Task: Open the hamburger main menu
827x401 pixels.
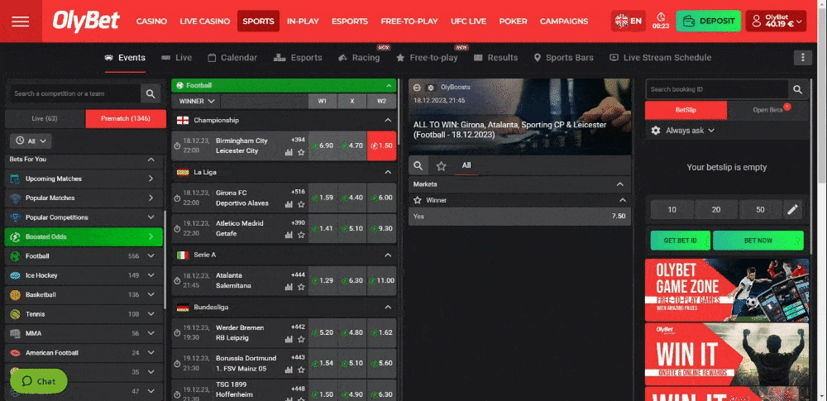Action: pyautogui.click(x=20, y=21)
